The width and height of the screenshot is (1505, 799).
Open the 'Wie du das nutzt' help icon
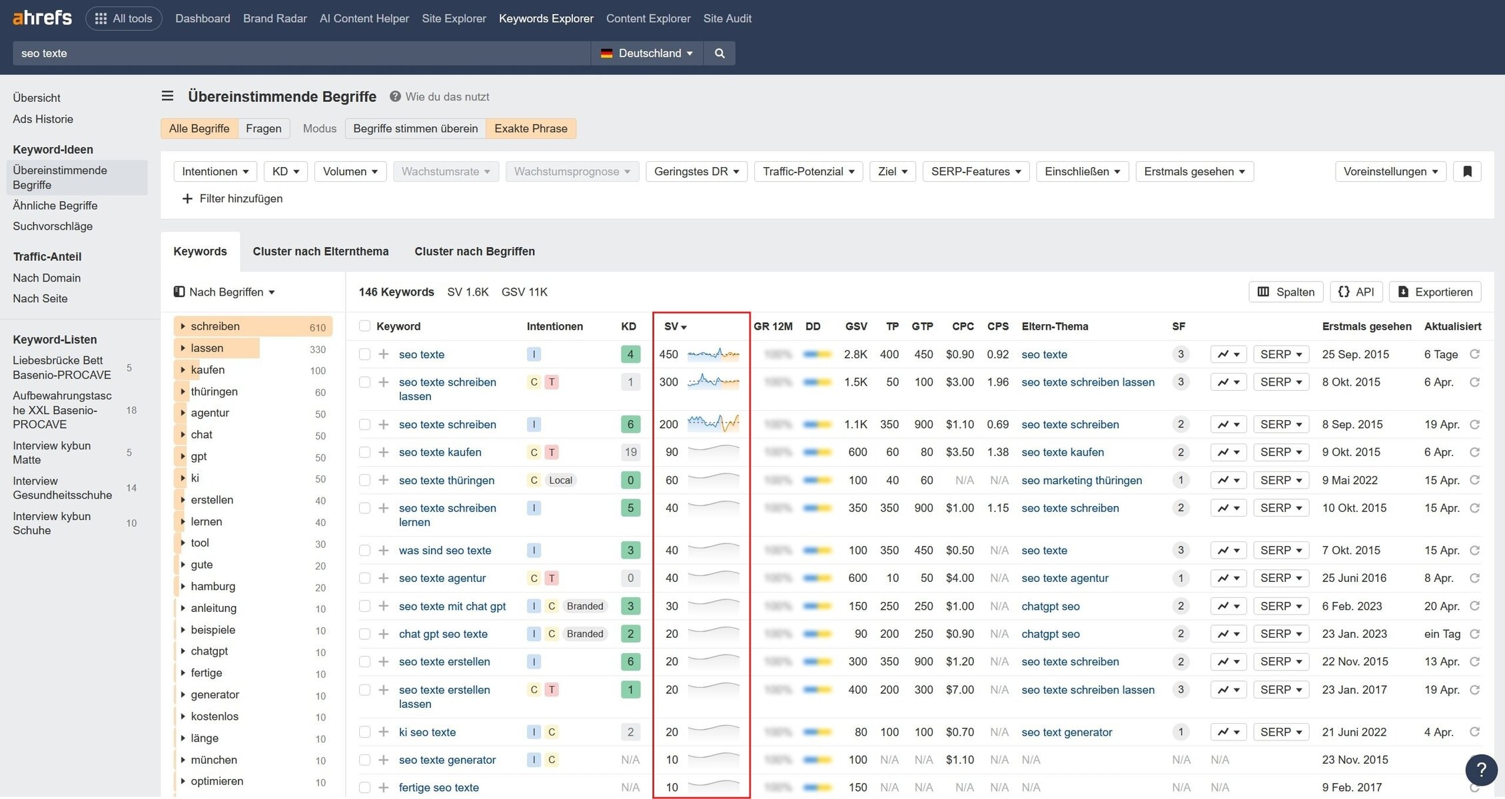pos(395,97)
